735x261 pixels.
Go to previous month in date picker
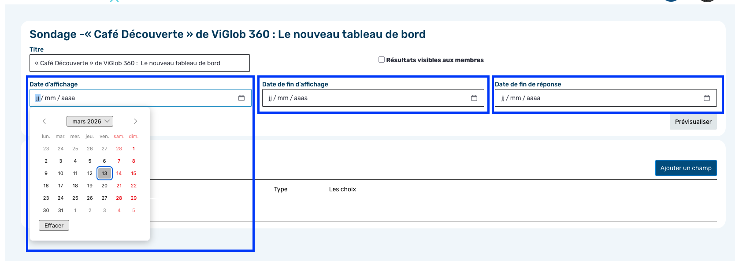pyautogui.click(x=44, y=121)
